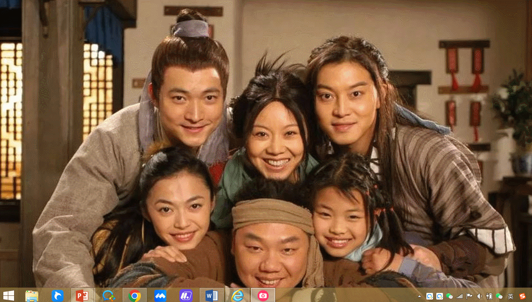Viewport: 532px width, 302px height.
Task: Open the volume control speaker icon
Action: click(x=479, y=296)
